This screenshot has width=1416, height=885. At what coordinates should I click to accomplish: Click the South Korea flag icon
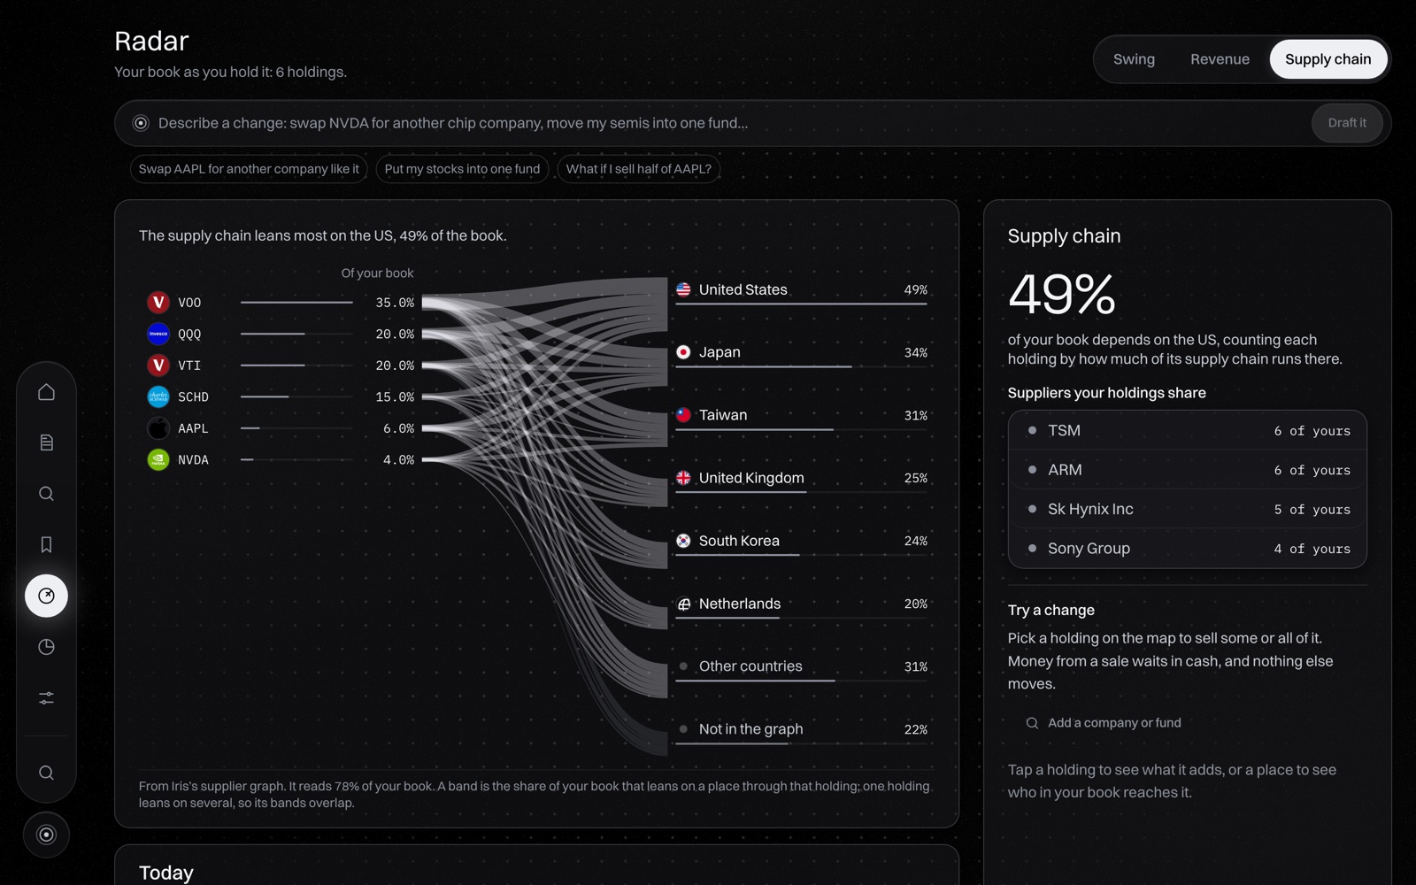click(683, 541)
